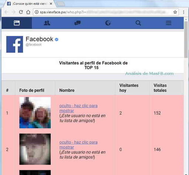The height and width of the screenshot is (175, 189).
Task: Bookmark this page with star icon
Action: point(175,12)
